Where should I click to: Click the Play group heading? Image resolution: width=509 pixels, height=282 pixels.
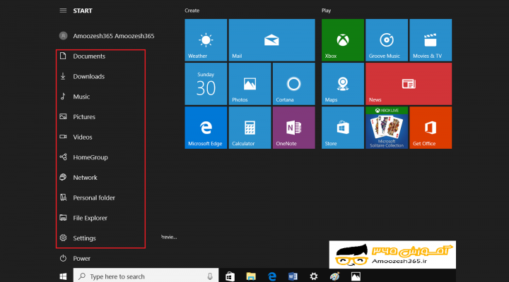[x=326, y=11]
